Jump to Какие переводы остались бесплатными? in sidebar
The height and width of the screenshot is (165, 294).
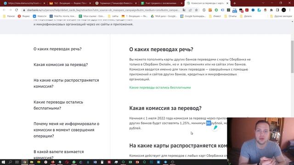tap(58, 105)
